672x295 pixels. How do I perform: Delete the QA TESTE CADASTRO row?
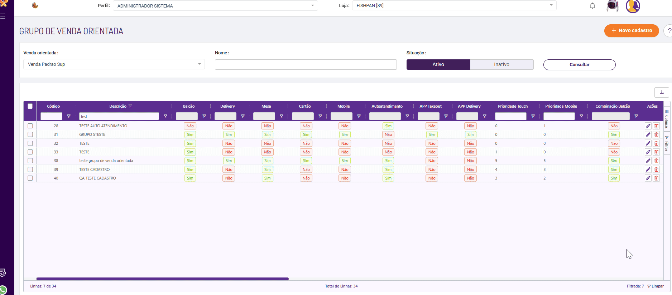[x=656, y=178]
